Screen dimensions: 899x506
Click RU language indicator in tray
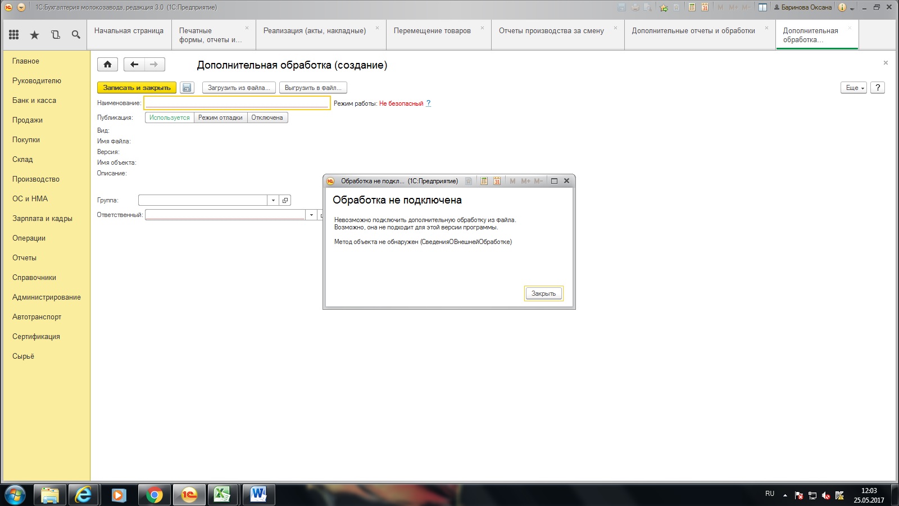pyautogui.click(x=770, y=494)
